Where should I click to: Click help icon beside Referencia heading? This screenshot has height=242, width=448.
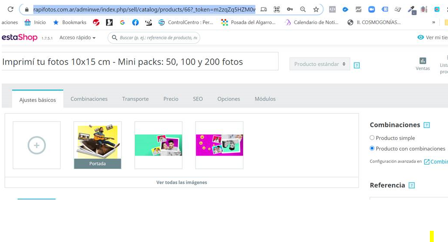412,185
